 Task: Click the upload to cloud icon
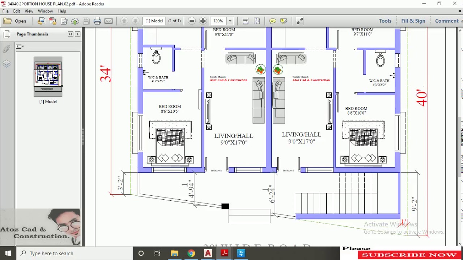point(75,21)
